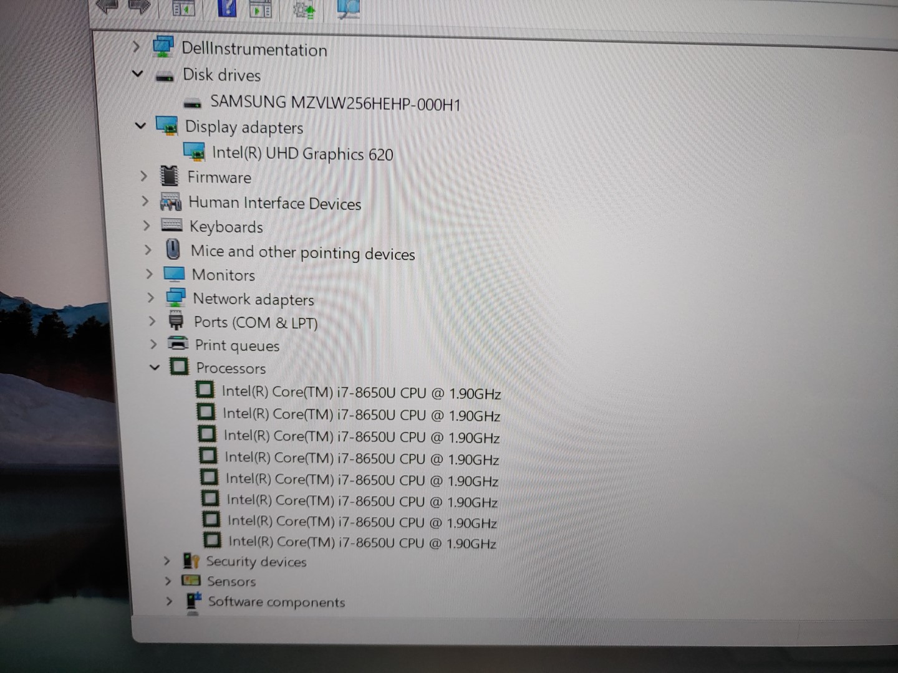Click the Security devices icon

(191, 561)
